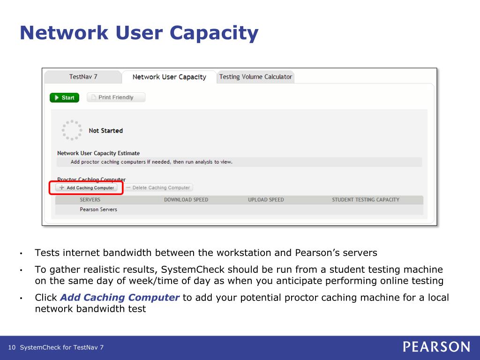Screen dimensions: 480x360
Task: Switch to Testing Volume Calculator tab
Action: point(255,77)
